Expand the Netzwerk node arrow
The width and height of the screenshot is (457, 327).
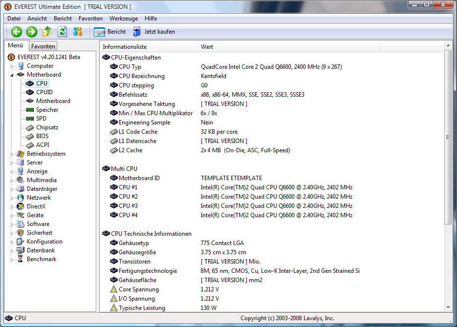[12, 199]
